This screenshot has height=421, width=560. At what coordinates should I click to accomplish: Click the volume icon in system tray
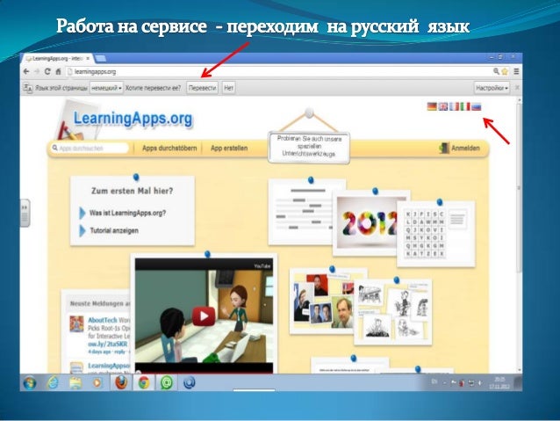[x=479, y=383]
